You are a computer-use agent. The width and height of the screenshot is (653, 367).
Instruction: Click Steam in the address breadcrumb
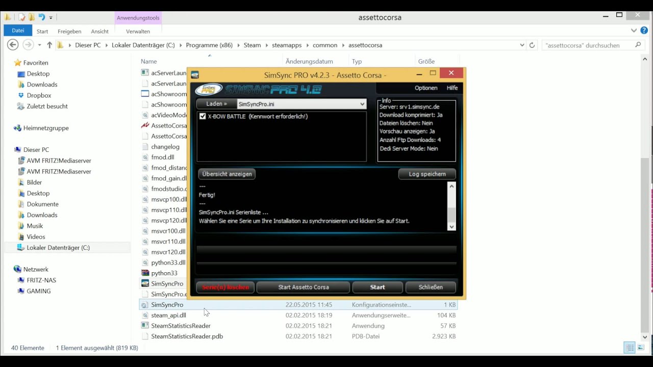click(x=252, y=45)
